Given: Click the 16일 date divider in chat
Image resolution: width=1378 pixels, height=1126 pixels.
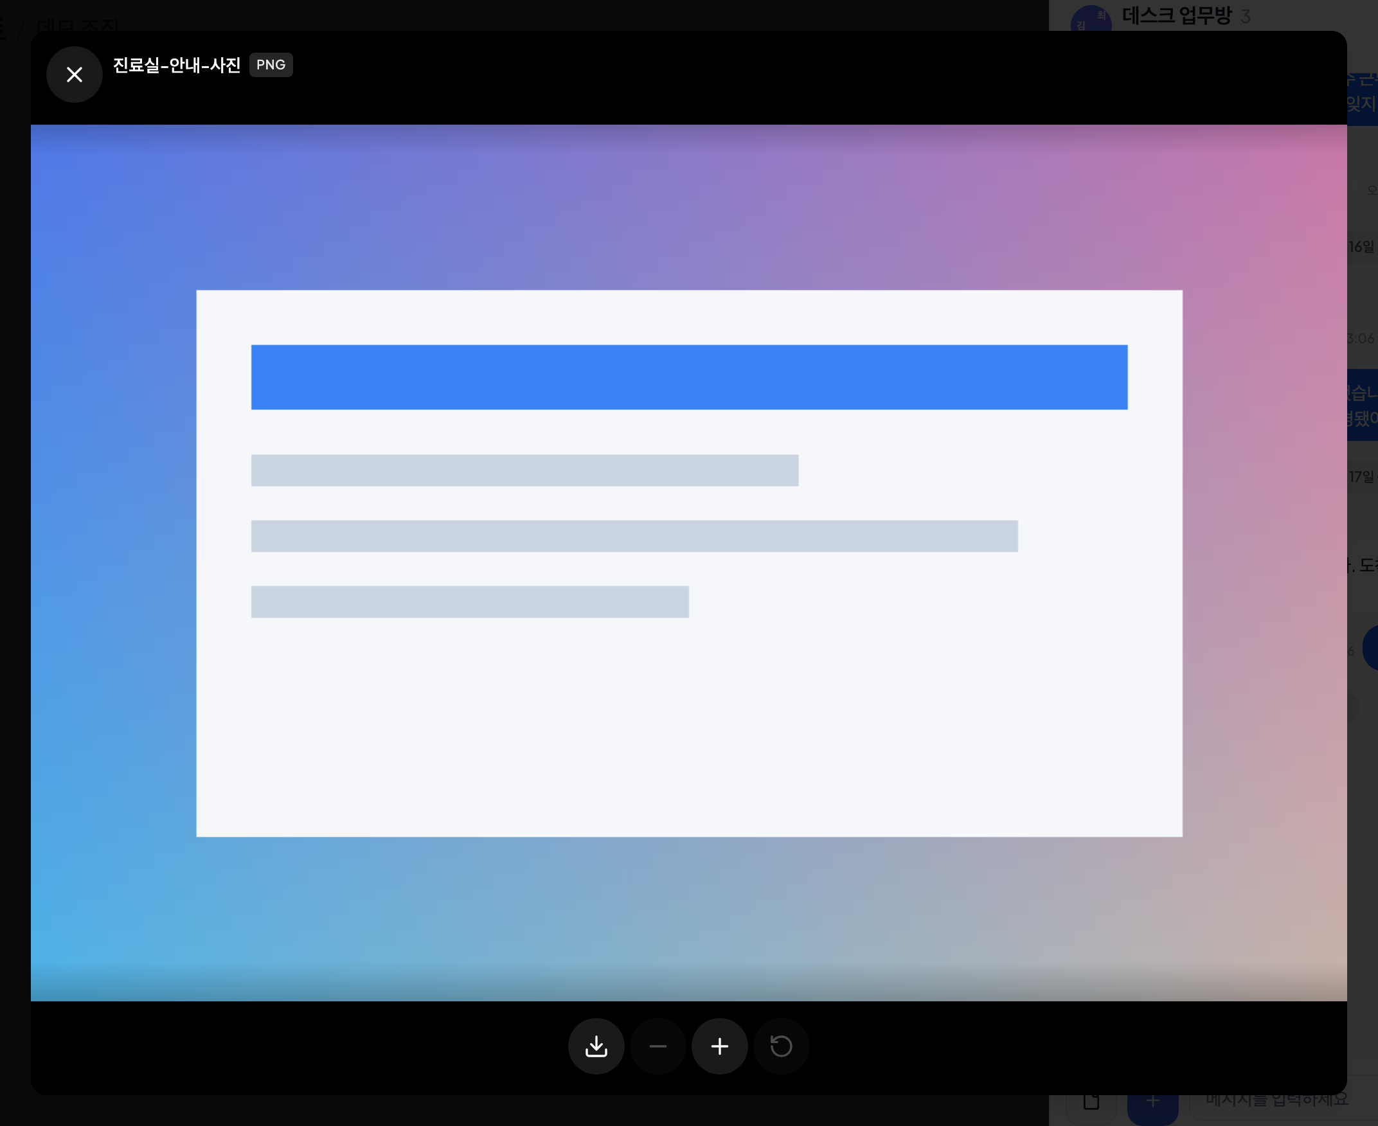Looking at the screenshot, I should pyautogui.click(x=1361, y=247).
